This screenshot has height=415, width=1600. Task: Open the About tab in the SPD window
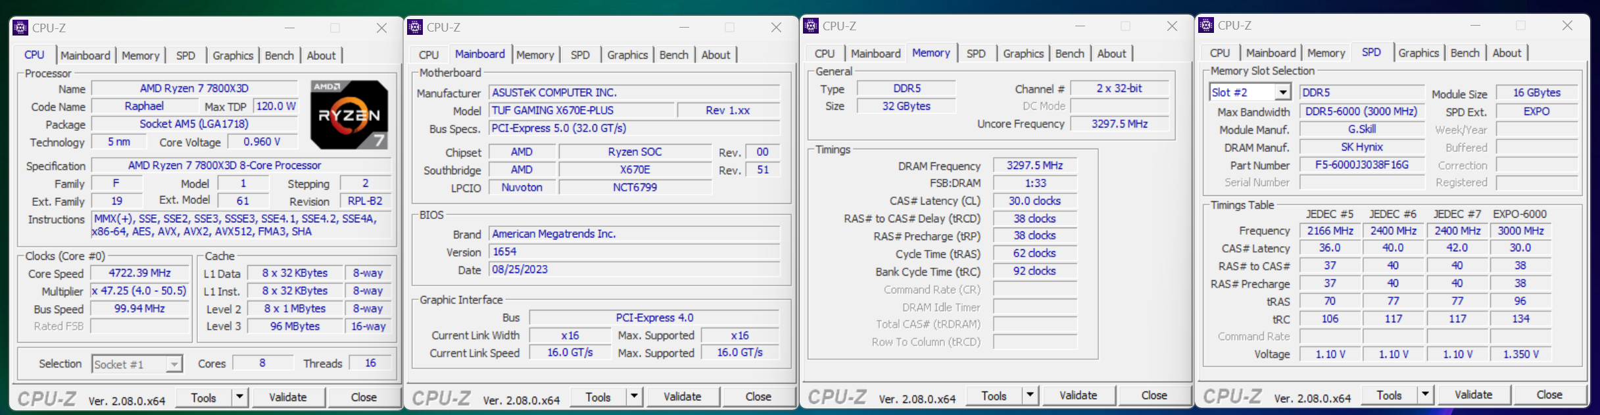click(x=1507, y=53)
